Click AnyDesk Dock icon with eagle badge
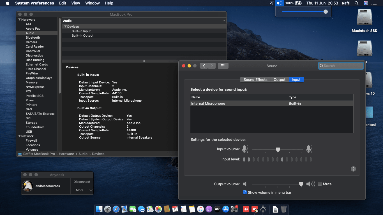 [255, 209]
